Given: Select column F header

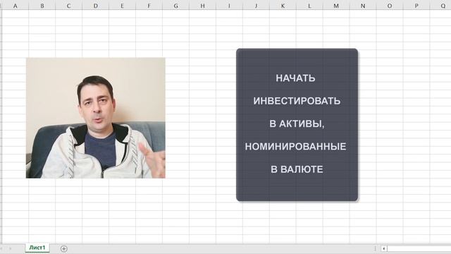Looking at the screenshot, I should pyautogui.click(x=149, y=6).
